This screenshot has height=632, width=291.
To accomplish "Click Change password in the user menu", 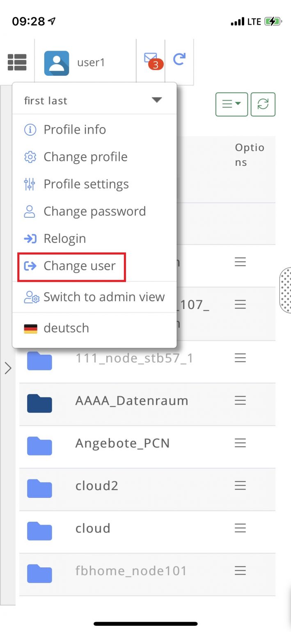I will 94,211.
